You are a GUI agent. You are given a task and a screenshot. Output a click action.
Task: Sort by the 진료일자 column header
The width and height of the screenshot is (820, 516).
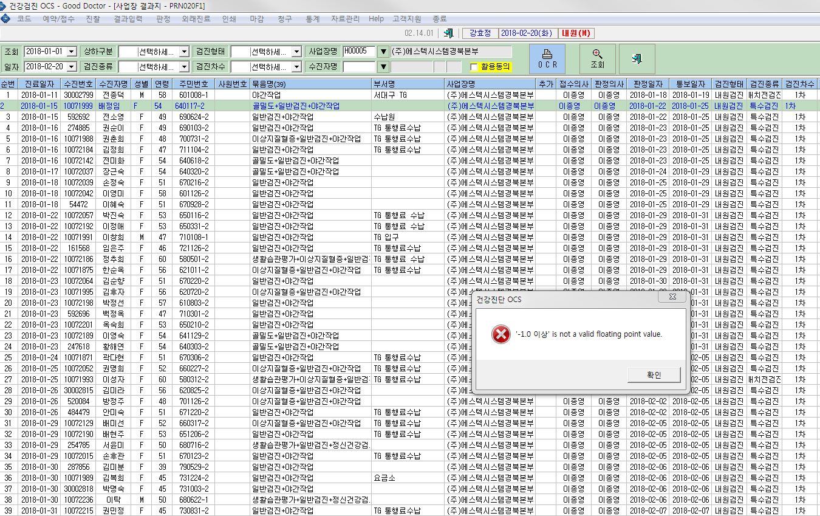click(39, 84)
